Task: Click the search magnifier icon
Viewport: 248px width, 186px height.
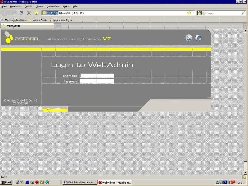Action: (x=243, y=13)
